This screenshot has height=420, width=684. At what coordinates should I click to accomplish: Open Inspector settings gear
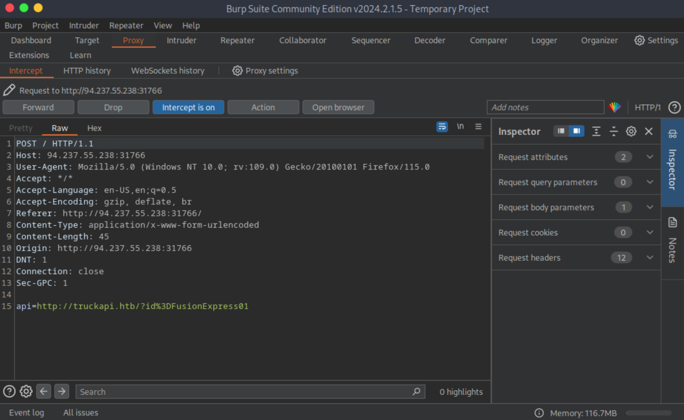click(631, 131)
